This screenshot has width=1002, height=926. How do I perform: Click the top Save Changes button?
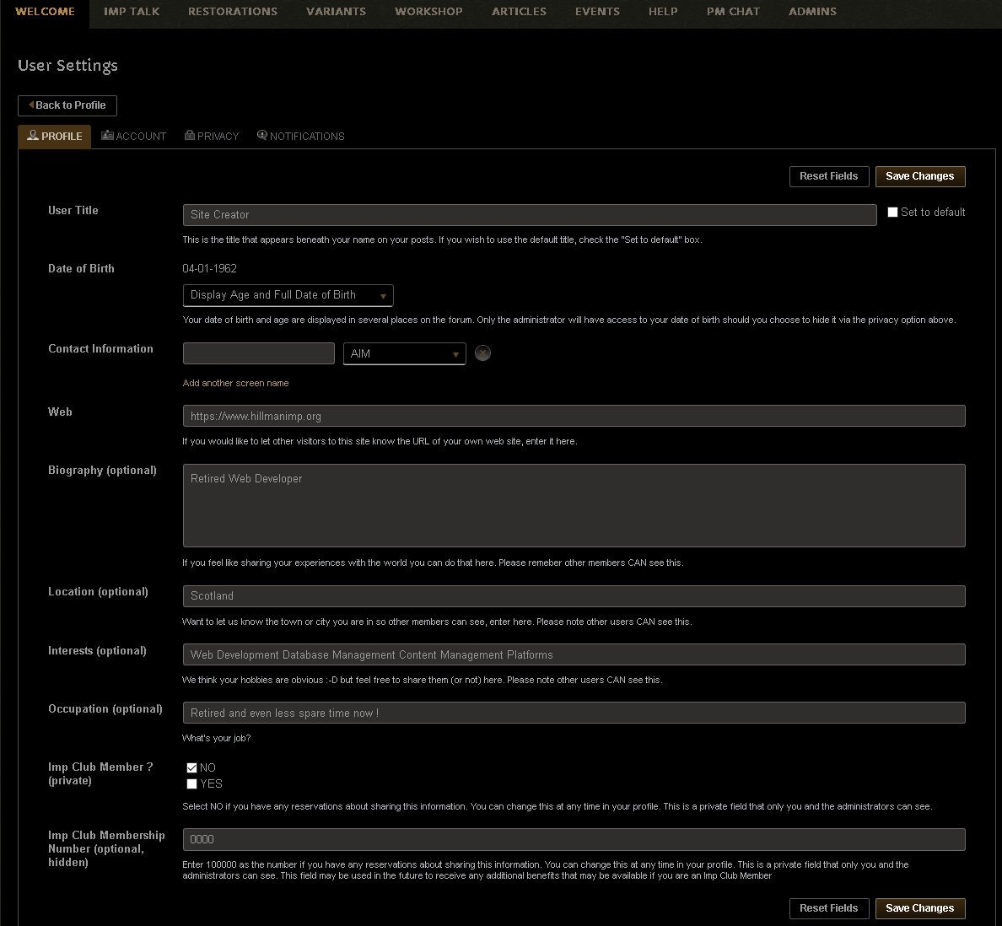(x=919, y=176)
